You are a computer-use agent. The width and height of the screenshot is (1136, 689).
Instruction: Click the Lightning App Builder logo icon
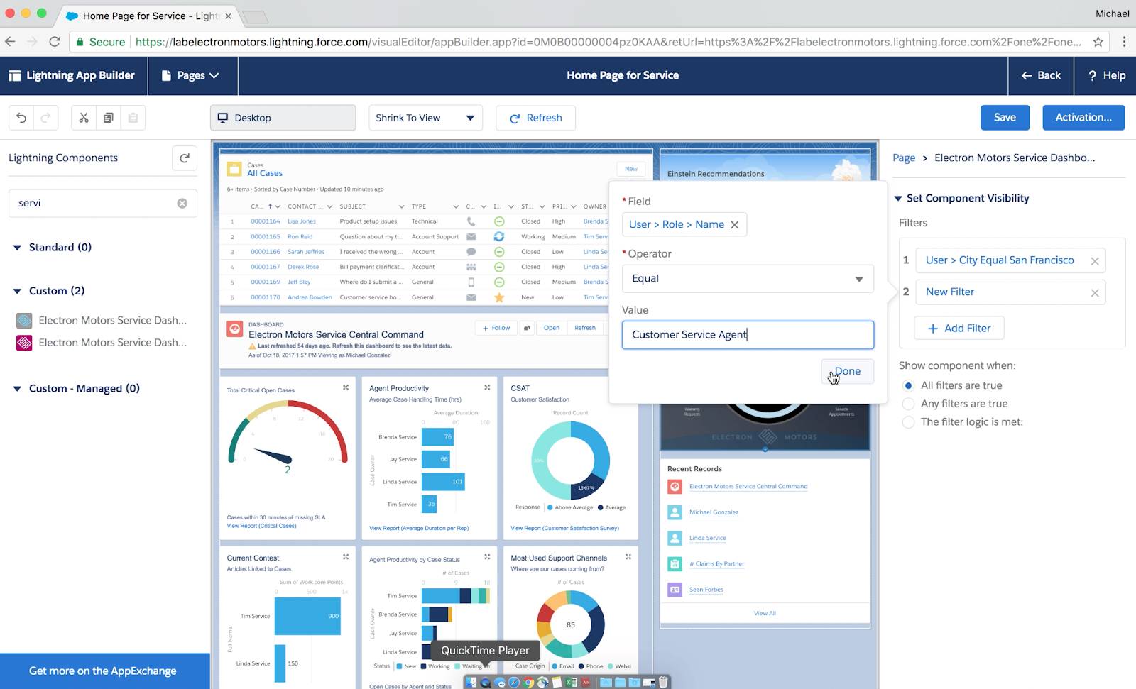[14, 76]
